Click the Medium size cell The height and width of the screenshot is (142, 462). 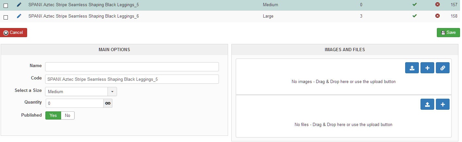pyautogui.click(x=271, y=5)
